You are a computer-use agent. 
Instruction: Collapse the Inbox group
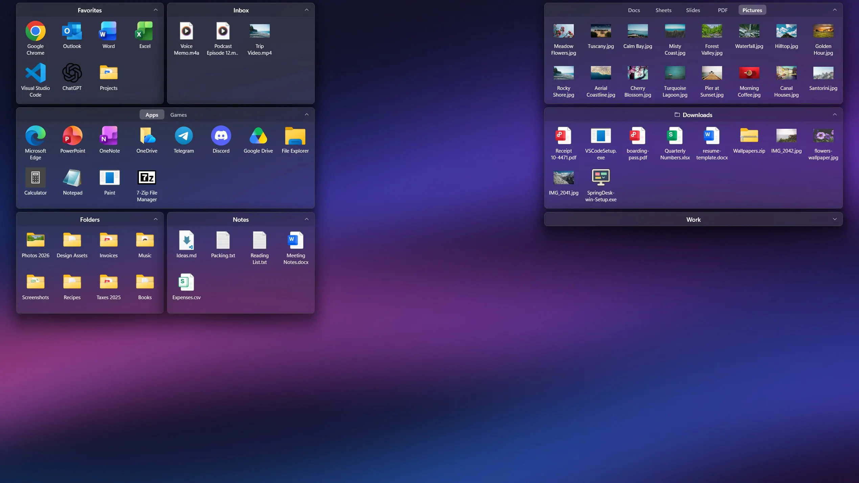pyautogui.click(x=307, y=10)
